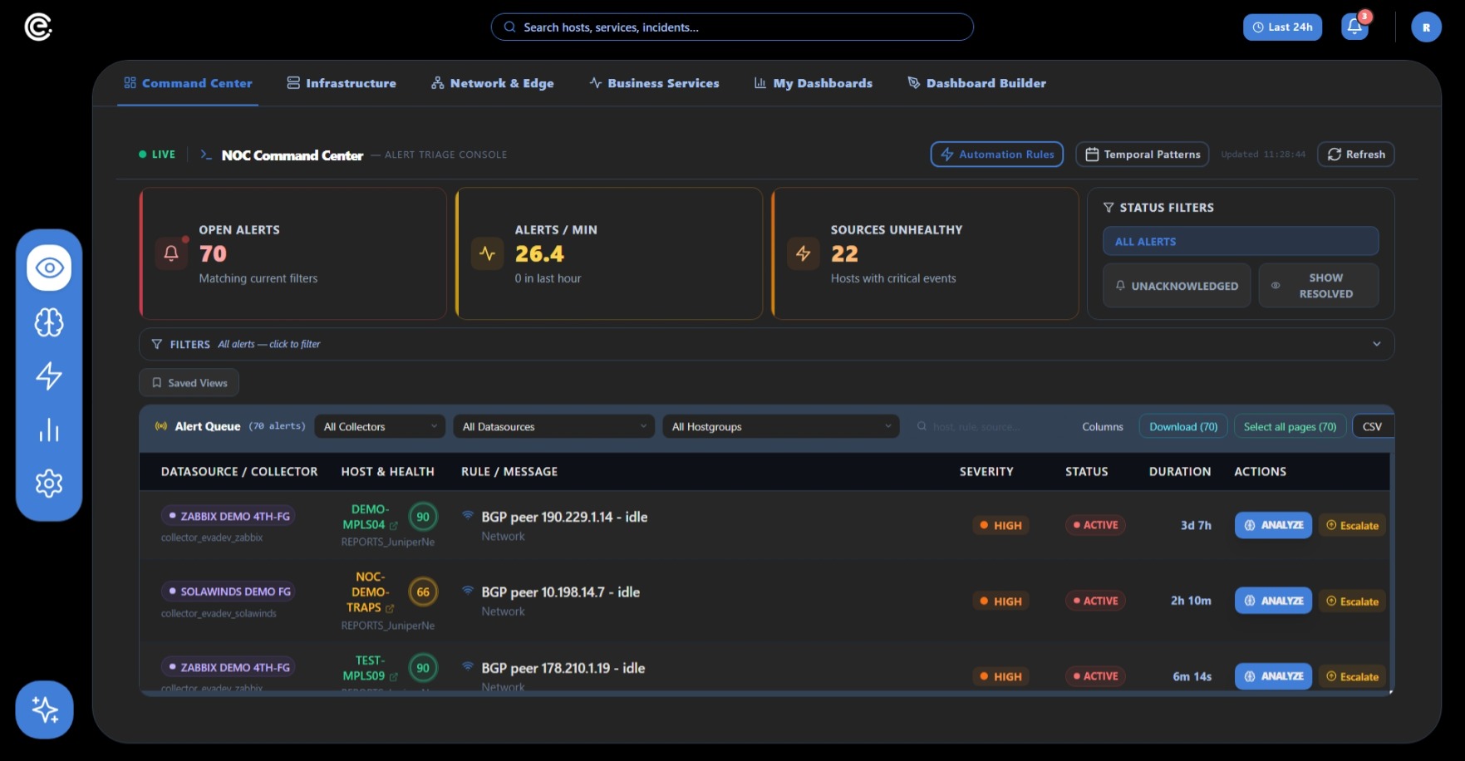The width and height of the screenshot is (1465, 761).
Task: Select the All Alerts status filter
Action: pos(1241,241)
